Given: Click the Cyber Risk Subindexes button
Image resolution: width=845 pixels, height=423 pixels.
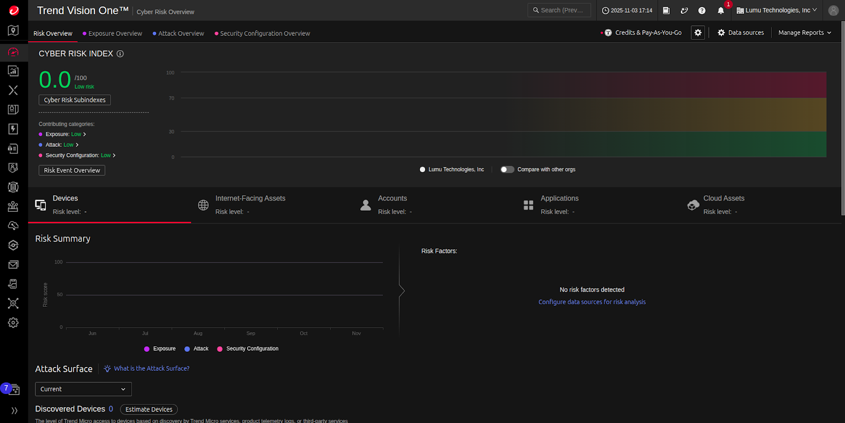Looking at the screenshot, I should click(x=74, y=100).
